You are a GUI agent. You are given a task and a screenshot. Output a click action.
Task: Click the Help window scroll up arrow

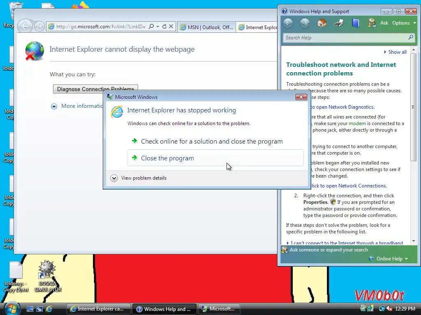414,50
